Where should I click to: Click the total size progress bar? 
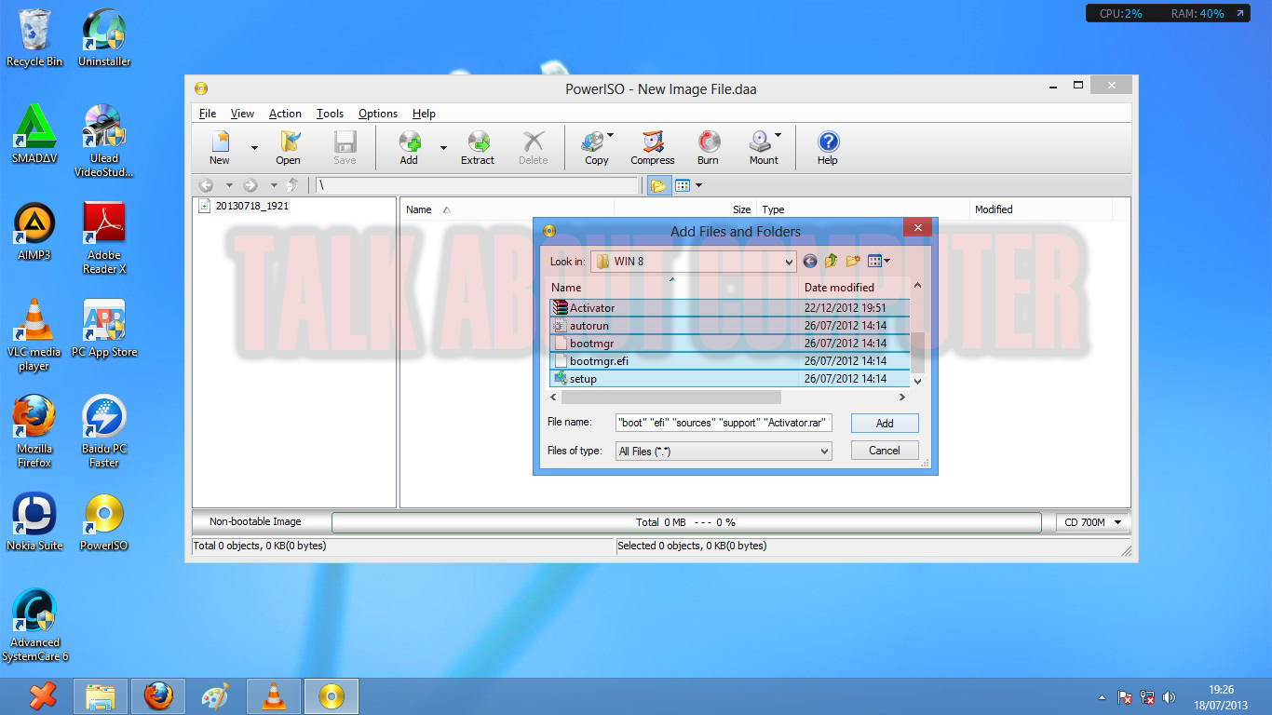click(686, 522)
